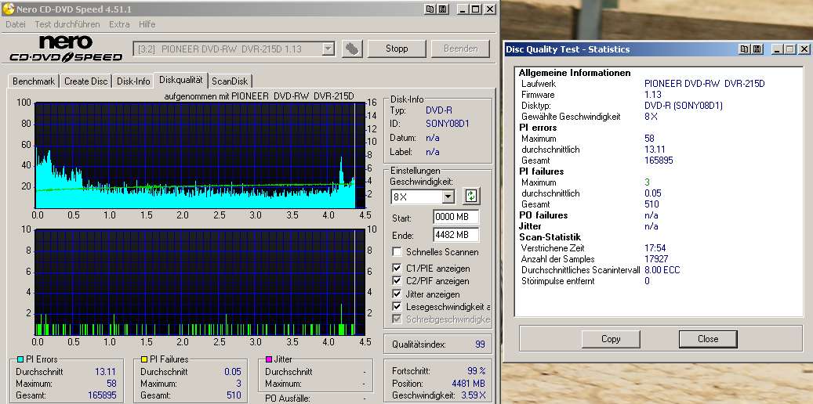Click the Nero CD-DVD Speed logo
Viewport: 813px width, 404px height.
(66, 49)
